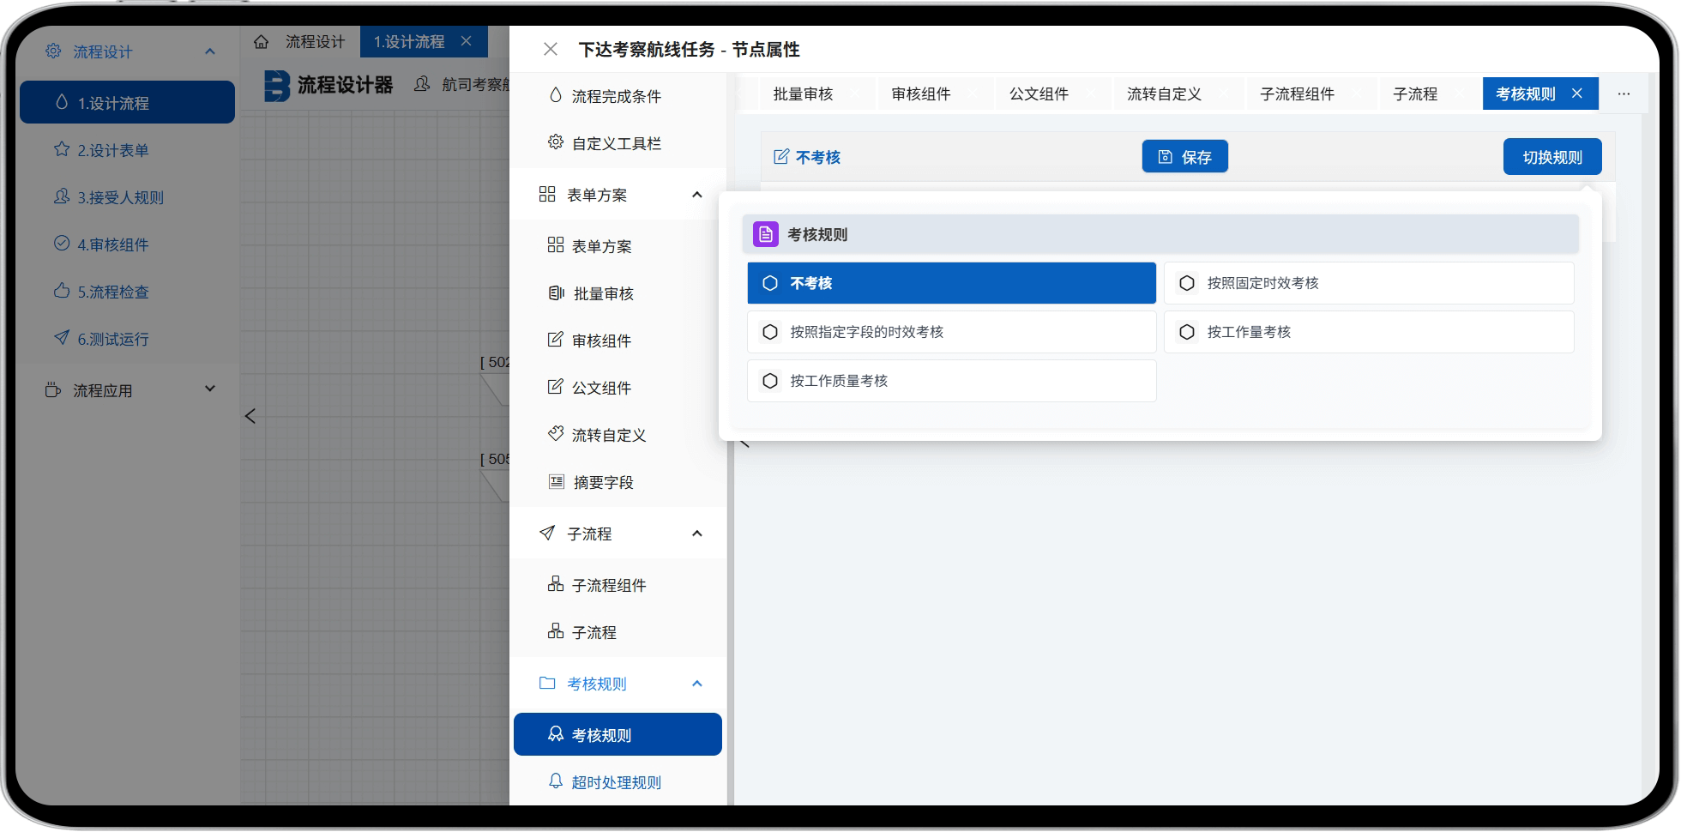This screenshot has height=832, width=1681.
Task: Click the thumbs-up icon for 5.流程检查
Action: click(x=62, y=292)
